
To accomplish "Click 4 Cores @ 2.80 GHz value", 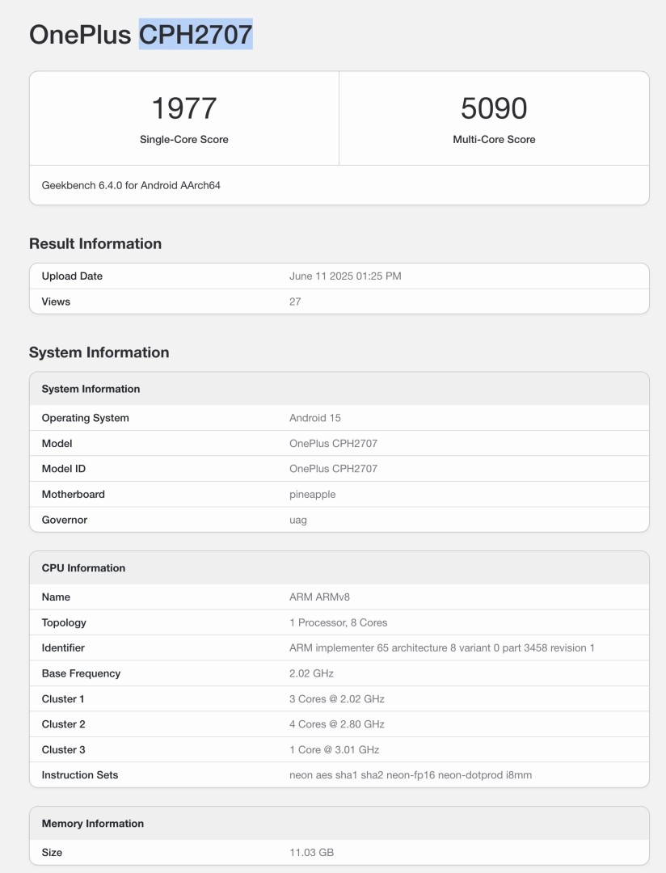I will point(337,724).
